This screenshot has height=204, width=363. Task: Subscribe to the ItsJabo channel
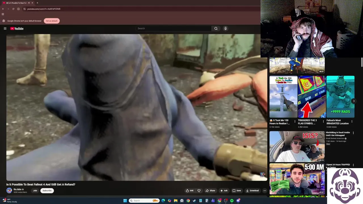47,190
